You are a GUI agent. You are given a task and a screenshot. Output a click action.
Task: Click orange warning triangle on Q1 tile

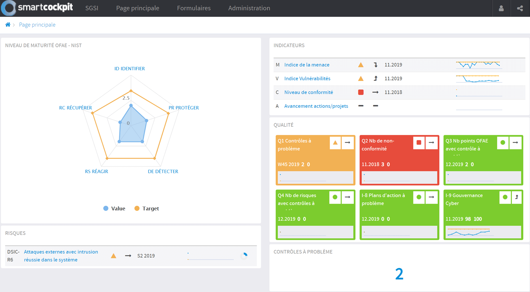pos(335,143)
